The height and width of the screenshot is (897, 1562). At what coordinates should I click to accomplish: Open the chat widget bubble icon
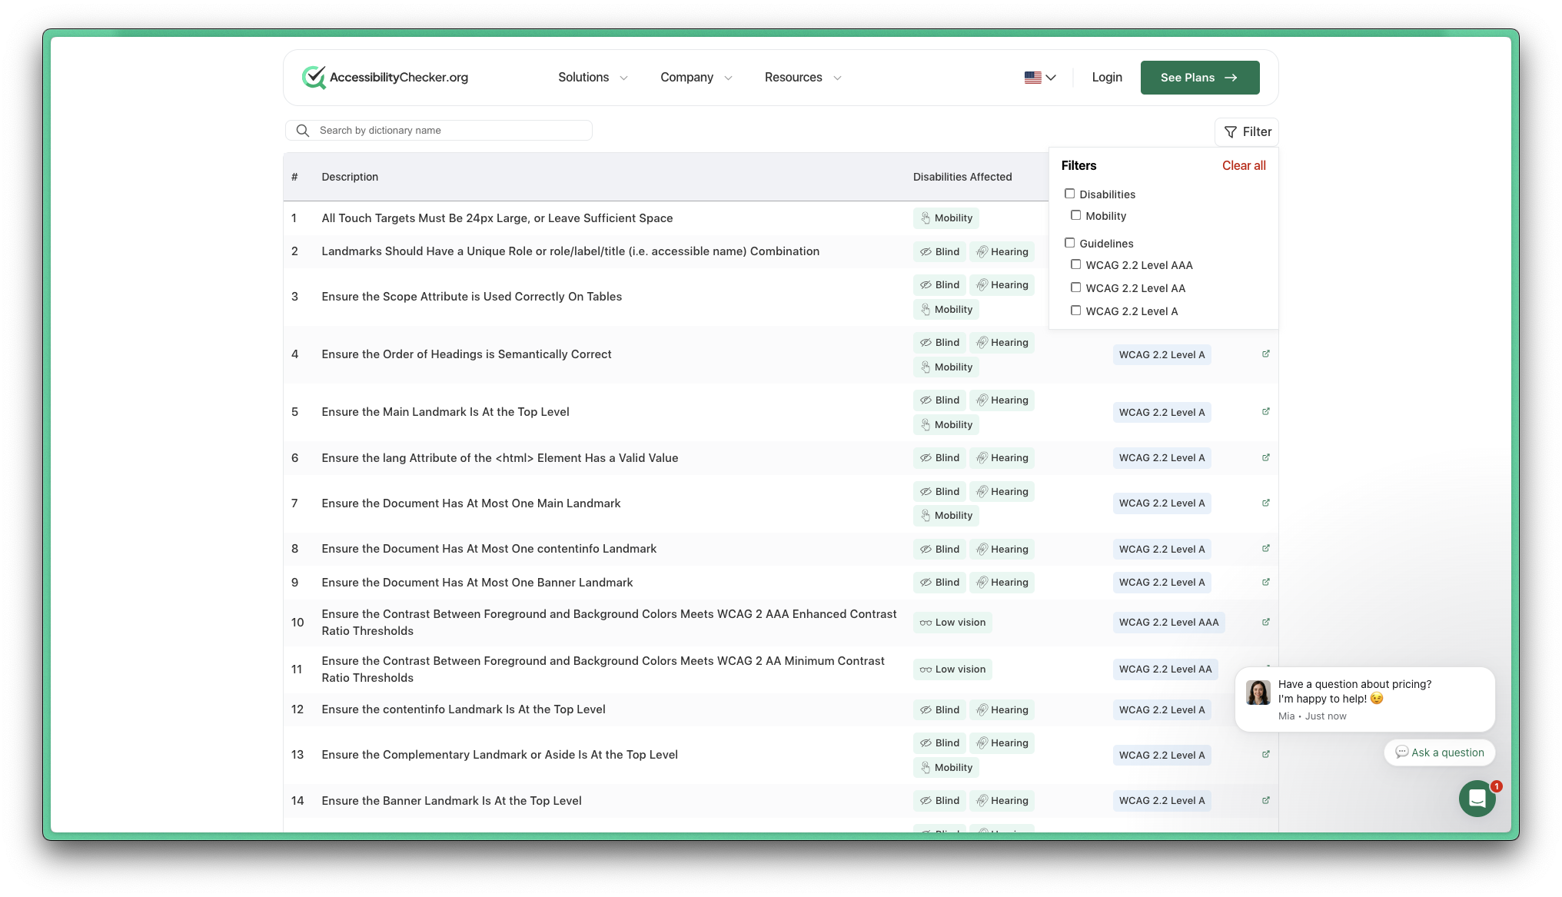[x=1477, y=799]
